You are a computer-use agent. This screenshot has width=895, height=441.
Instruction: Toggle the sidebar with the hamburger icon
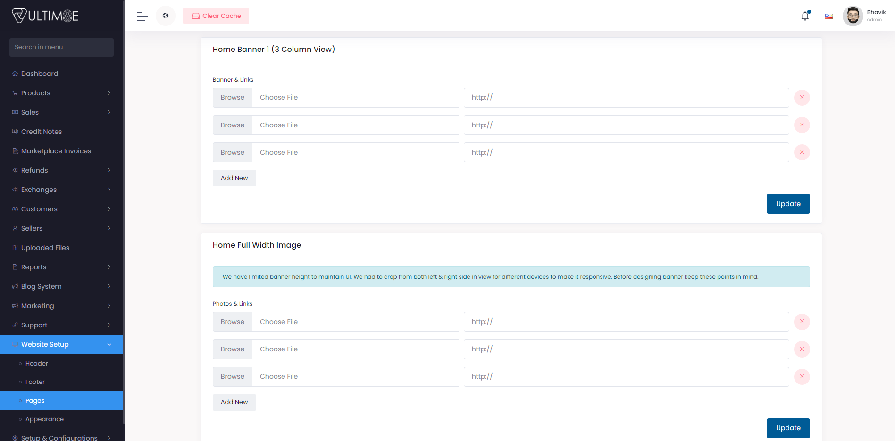pos(142,16)
